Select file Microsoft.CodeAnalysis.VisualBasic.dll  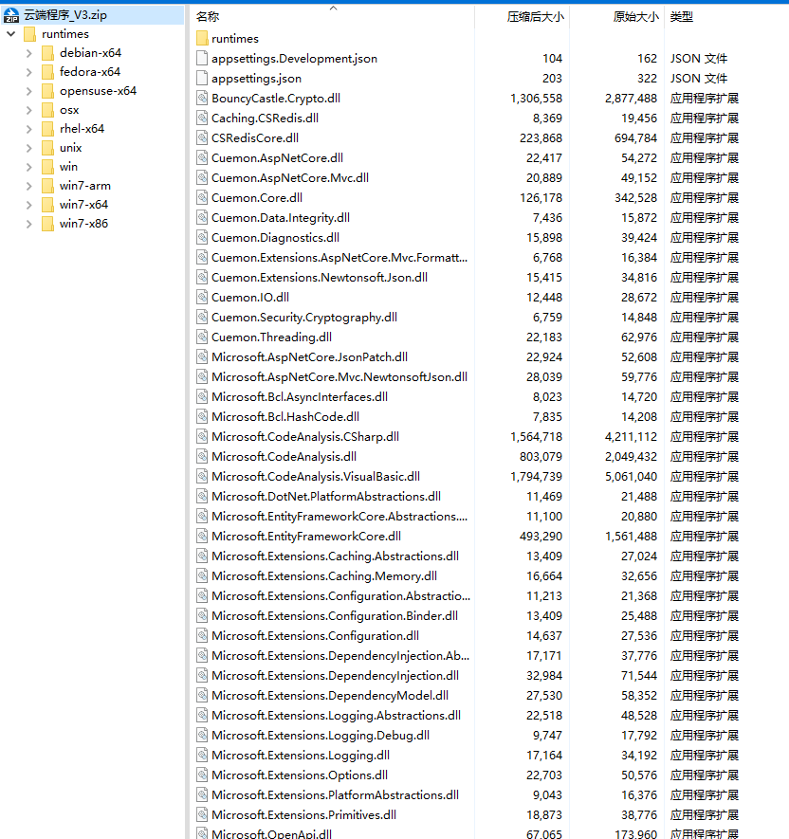(316, 476)
